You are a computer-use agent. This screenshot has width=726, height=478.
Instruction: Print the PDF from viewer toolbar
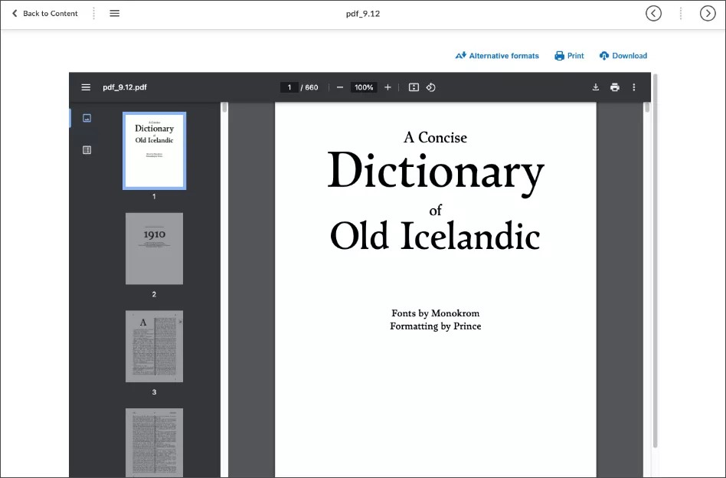click(614, 87)
